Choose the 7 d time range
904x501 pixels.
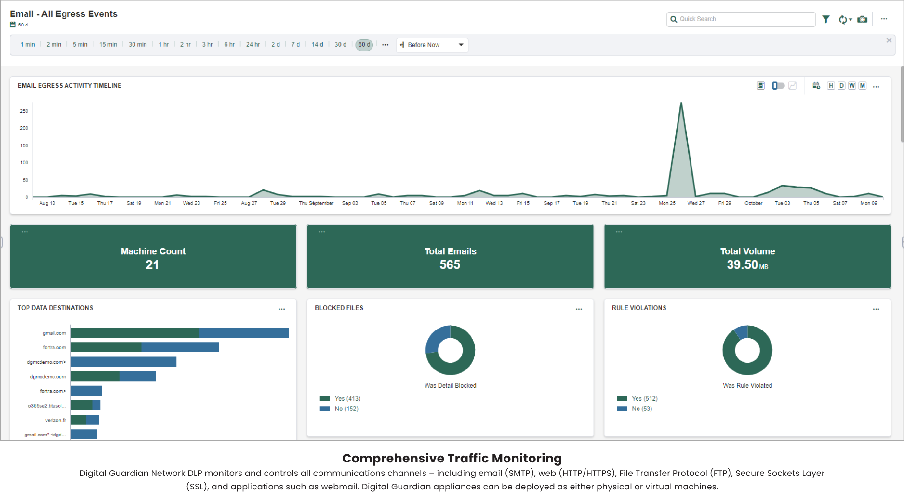pyautogui.click(x=295, y=45)
